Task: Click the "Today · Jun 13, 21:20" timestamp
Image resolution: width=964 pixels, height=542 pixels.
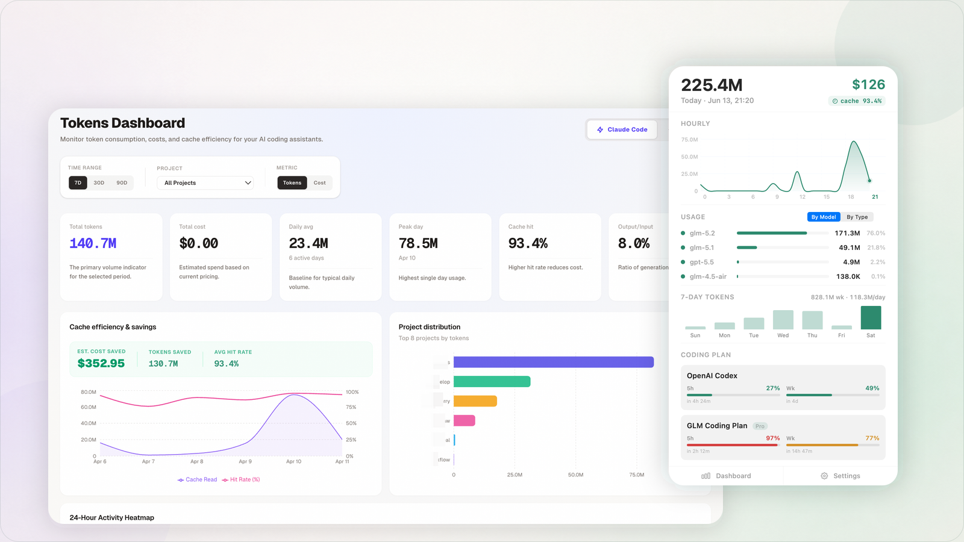Action: pyautogui.click(x=717, y=101)
